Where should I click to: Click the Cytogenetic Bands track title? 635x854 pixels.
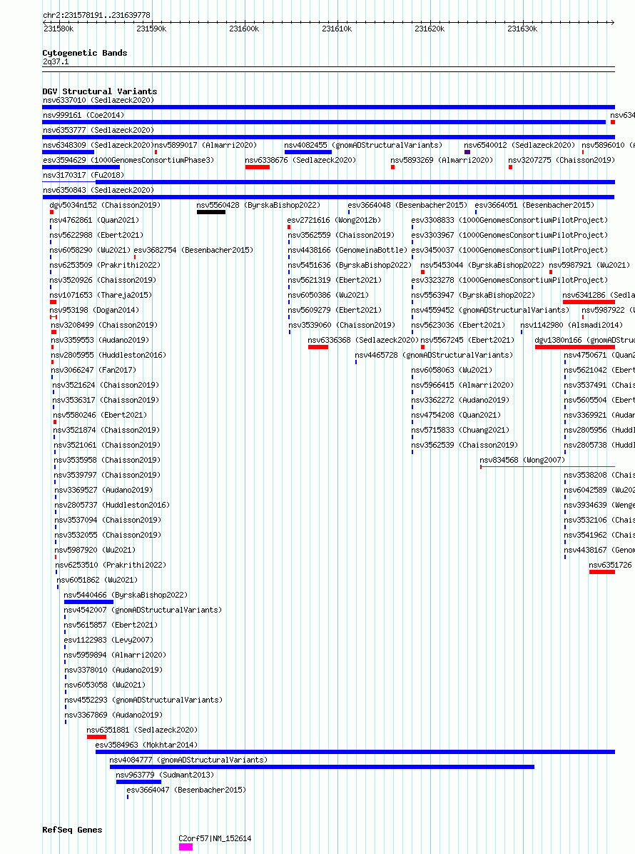coord(85,53)
